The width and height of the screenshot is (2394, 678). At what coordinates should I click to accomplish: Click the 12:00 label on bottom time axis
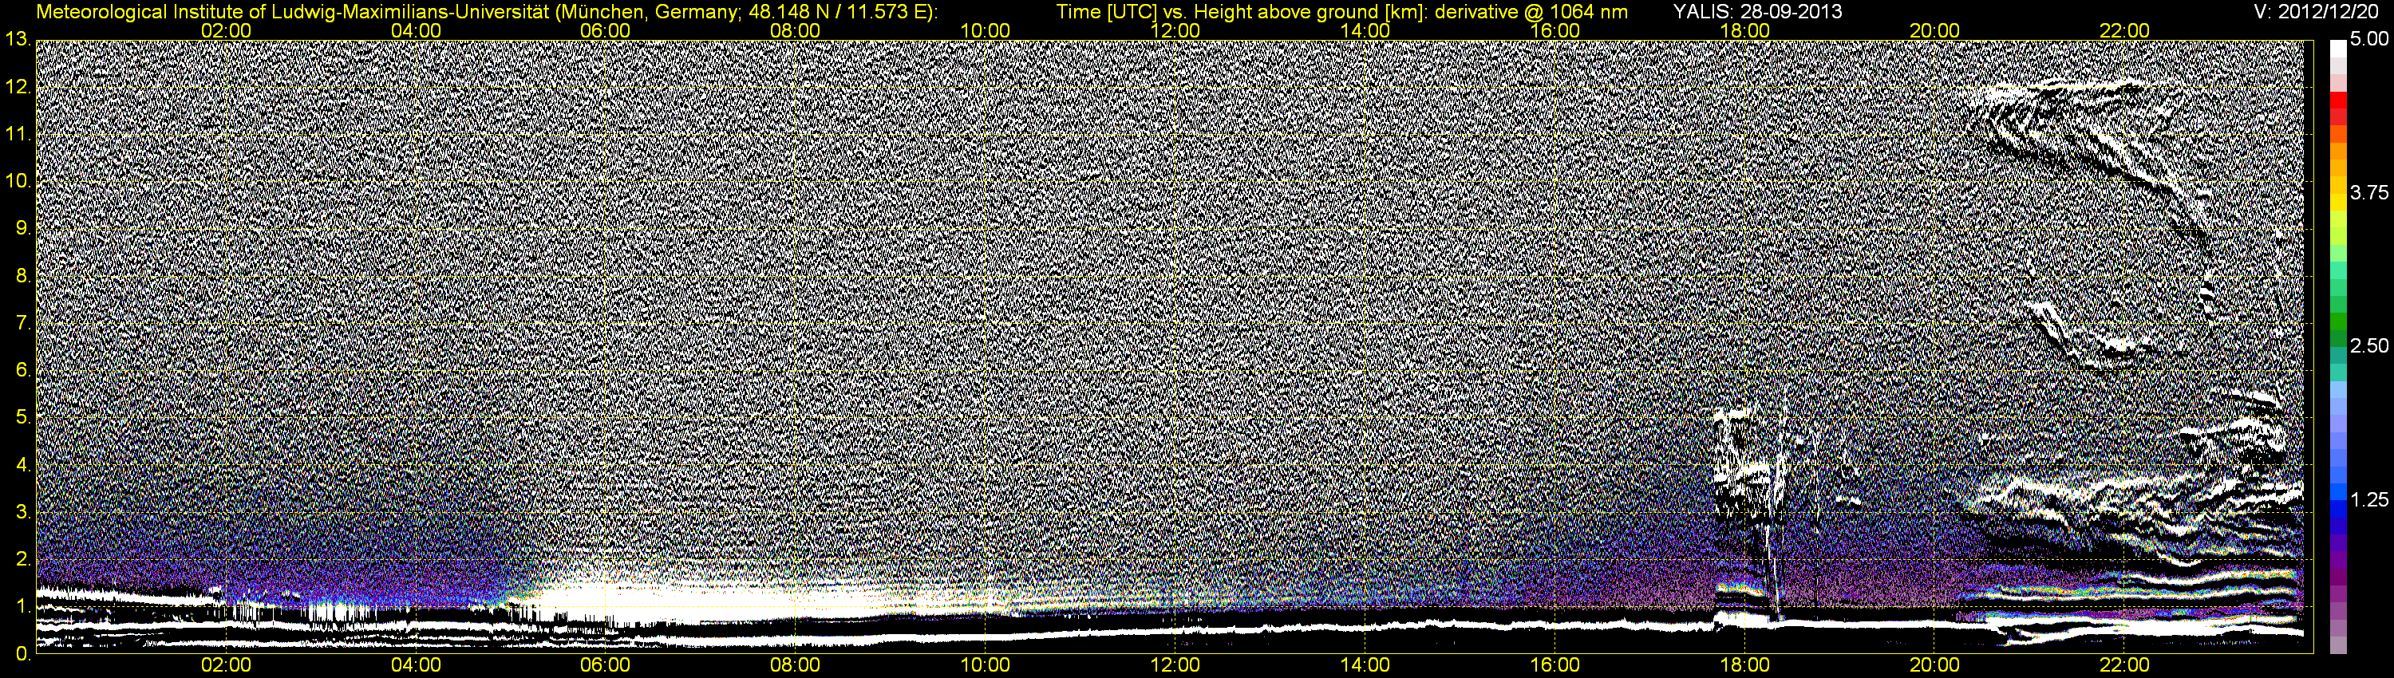(x=1175, y=666)
